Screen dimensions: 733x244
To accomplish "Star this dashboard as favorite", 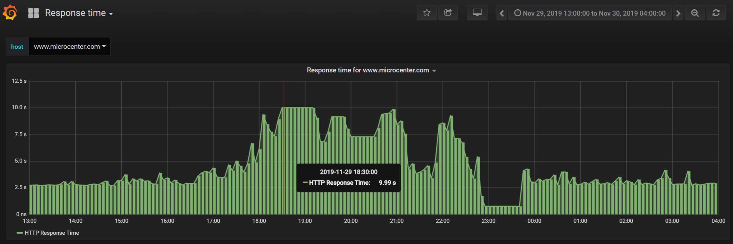I will [x=427, y=13].
